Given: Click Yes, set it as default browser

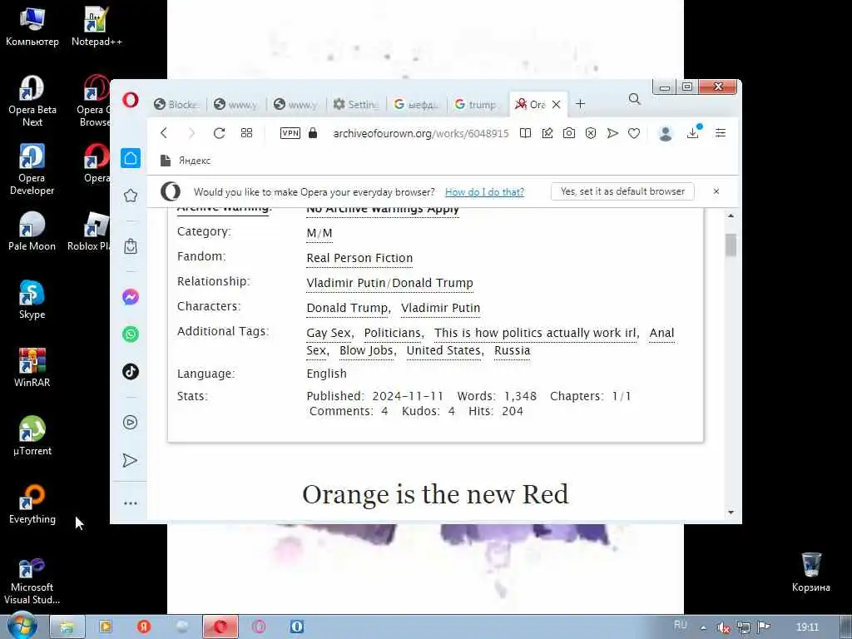Looking at the screenshot, I should [x=622, y=191].
